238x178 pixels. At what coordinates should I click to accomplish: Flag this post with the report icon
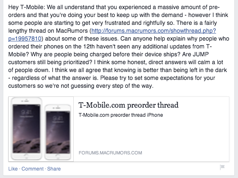tap(222, 167)
